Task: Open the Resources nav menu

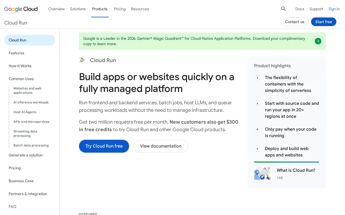Action: pyautogui.click(x=140, y=9)
